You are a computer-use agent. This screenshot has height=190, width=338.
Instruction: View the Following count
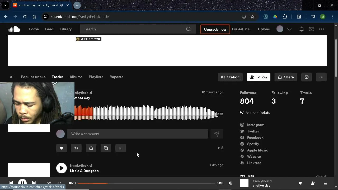click(274, 101)
